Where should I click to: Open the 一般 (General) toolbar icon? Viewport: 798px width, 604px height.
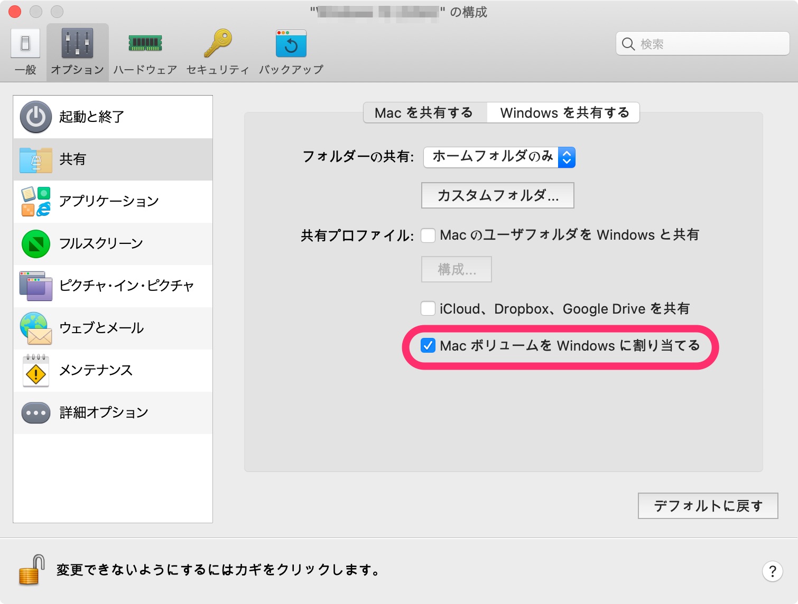pos(25,43)
